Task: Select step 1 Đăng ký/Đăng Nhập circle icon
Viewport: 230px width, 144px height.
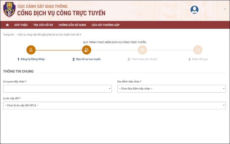Action: tap(31, 50)
